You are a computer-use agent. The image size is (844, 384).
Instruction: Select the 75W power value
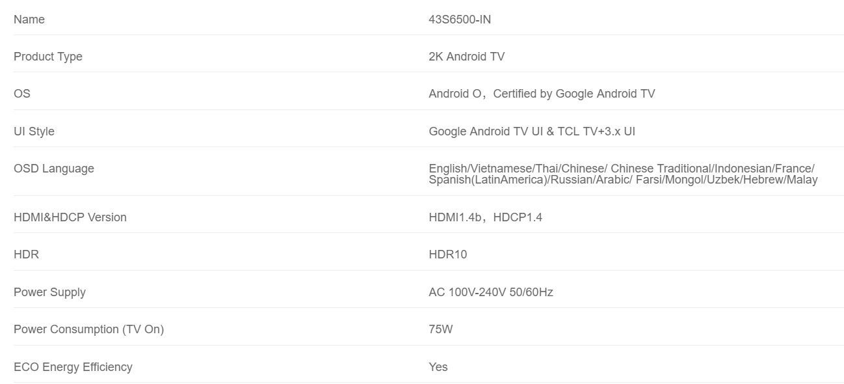pos(440,329)
